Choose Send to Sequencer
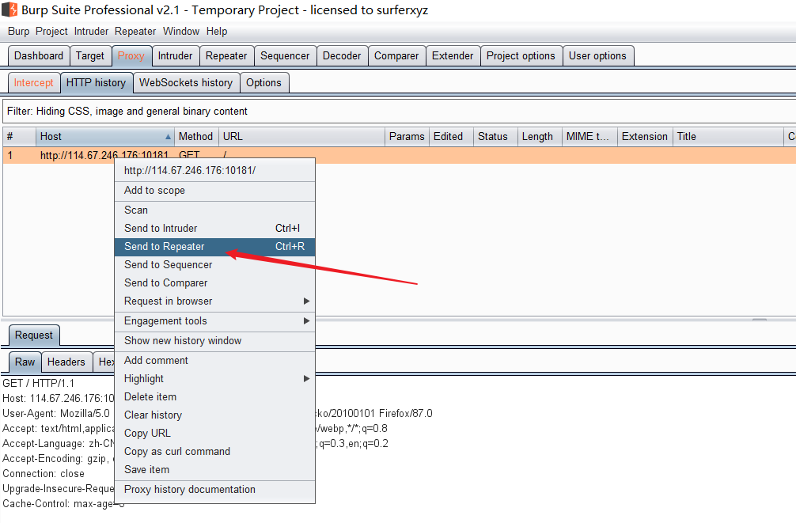This screenshot has height=523, width=796. tap(214, 265)
